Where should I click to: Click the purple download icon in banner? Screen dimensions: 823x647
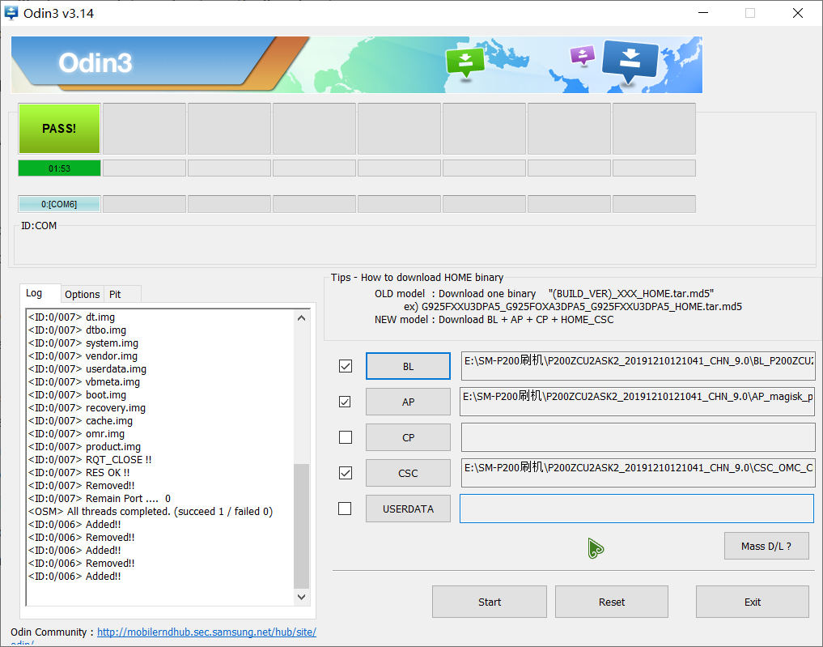click(582, 55)
